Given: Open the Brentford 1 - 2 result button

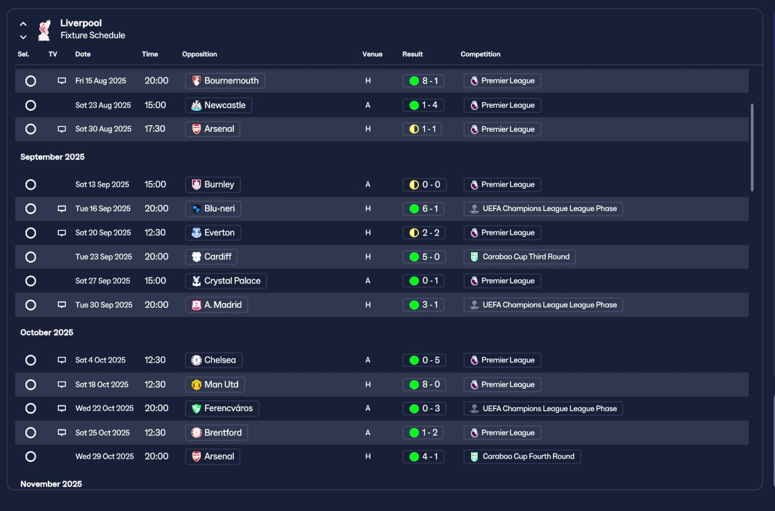Looking at the screenshot, I should (x=423, y=433).
